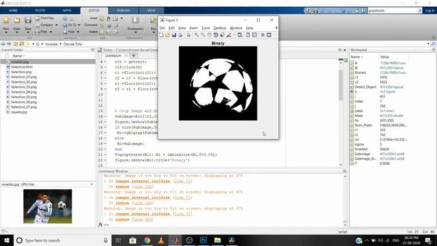The height and width of the screenshot is (246, 437).
Task: Click Youtube in the address path
Action: (51, 44)
